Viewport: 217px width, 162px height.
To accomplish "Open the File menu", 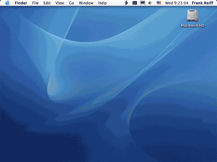I will pos(35,3).
